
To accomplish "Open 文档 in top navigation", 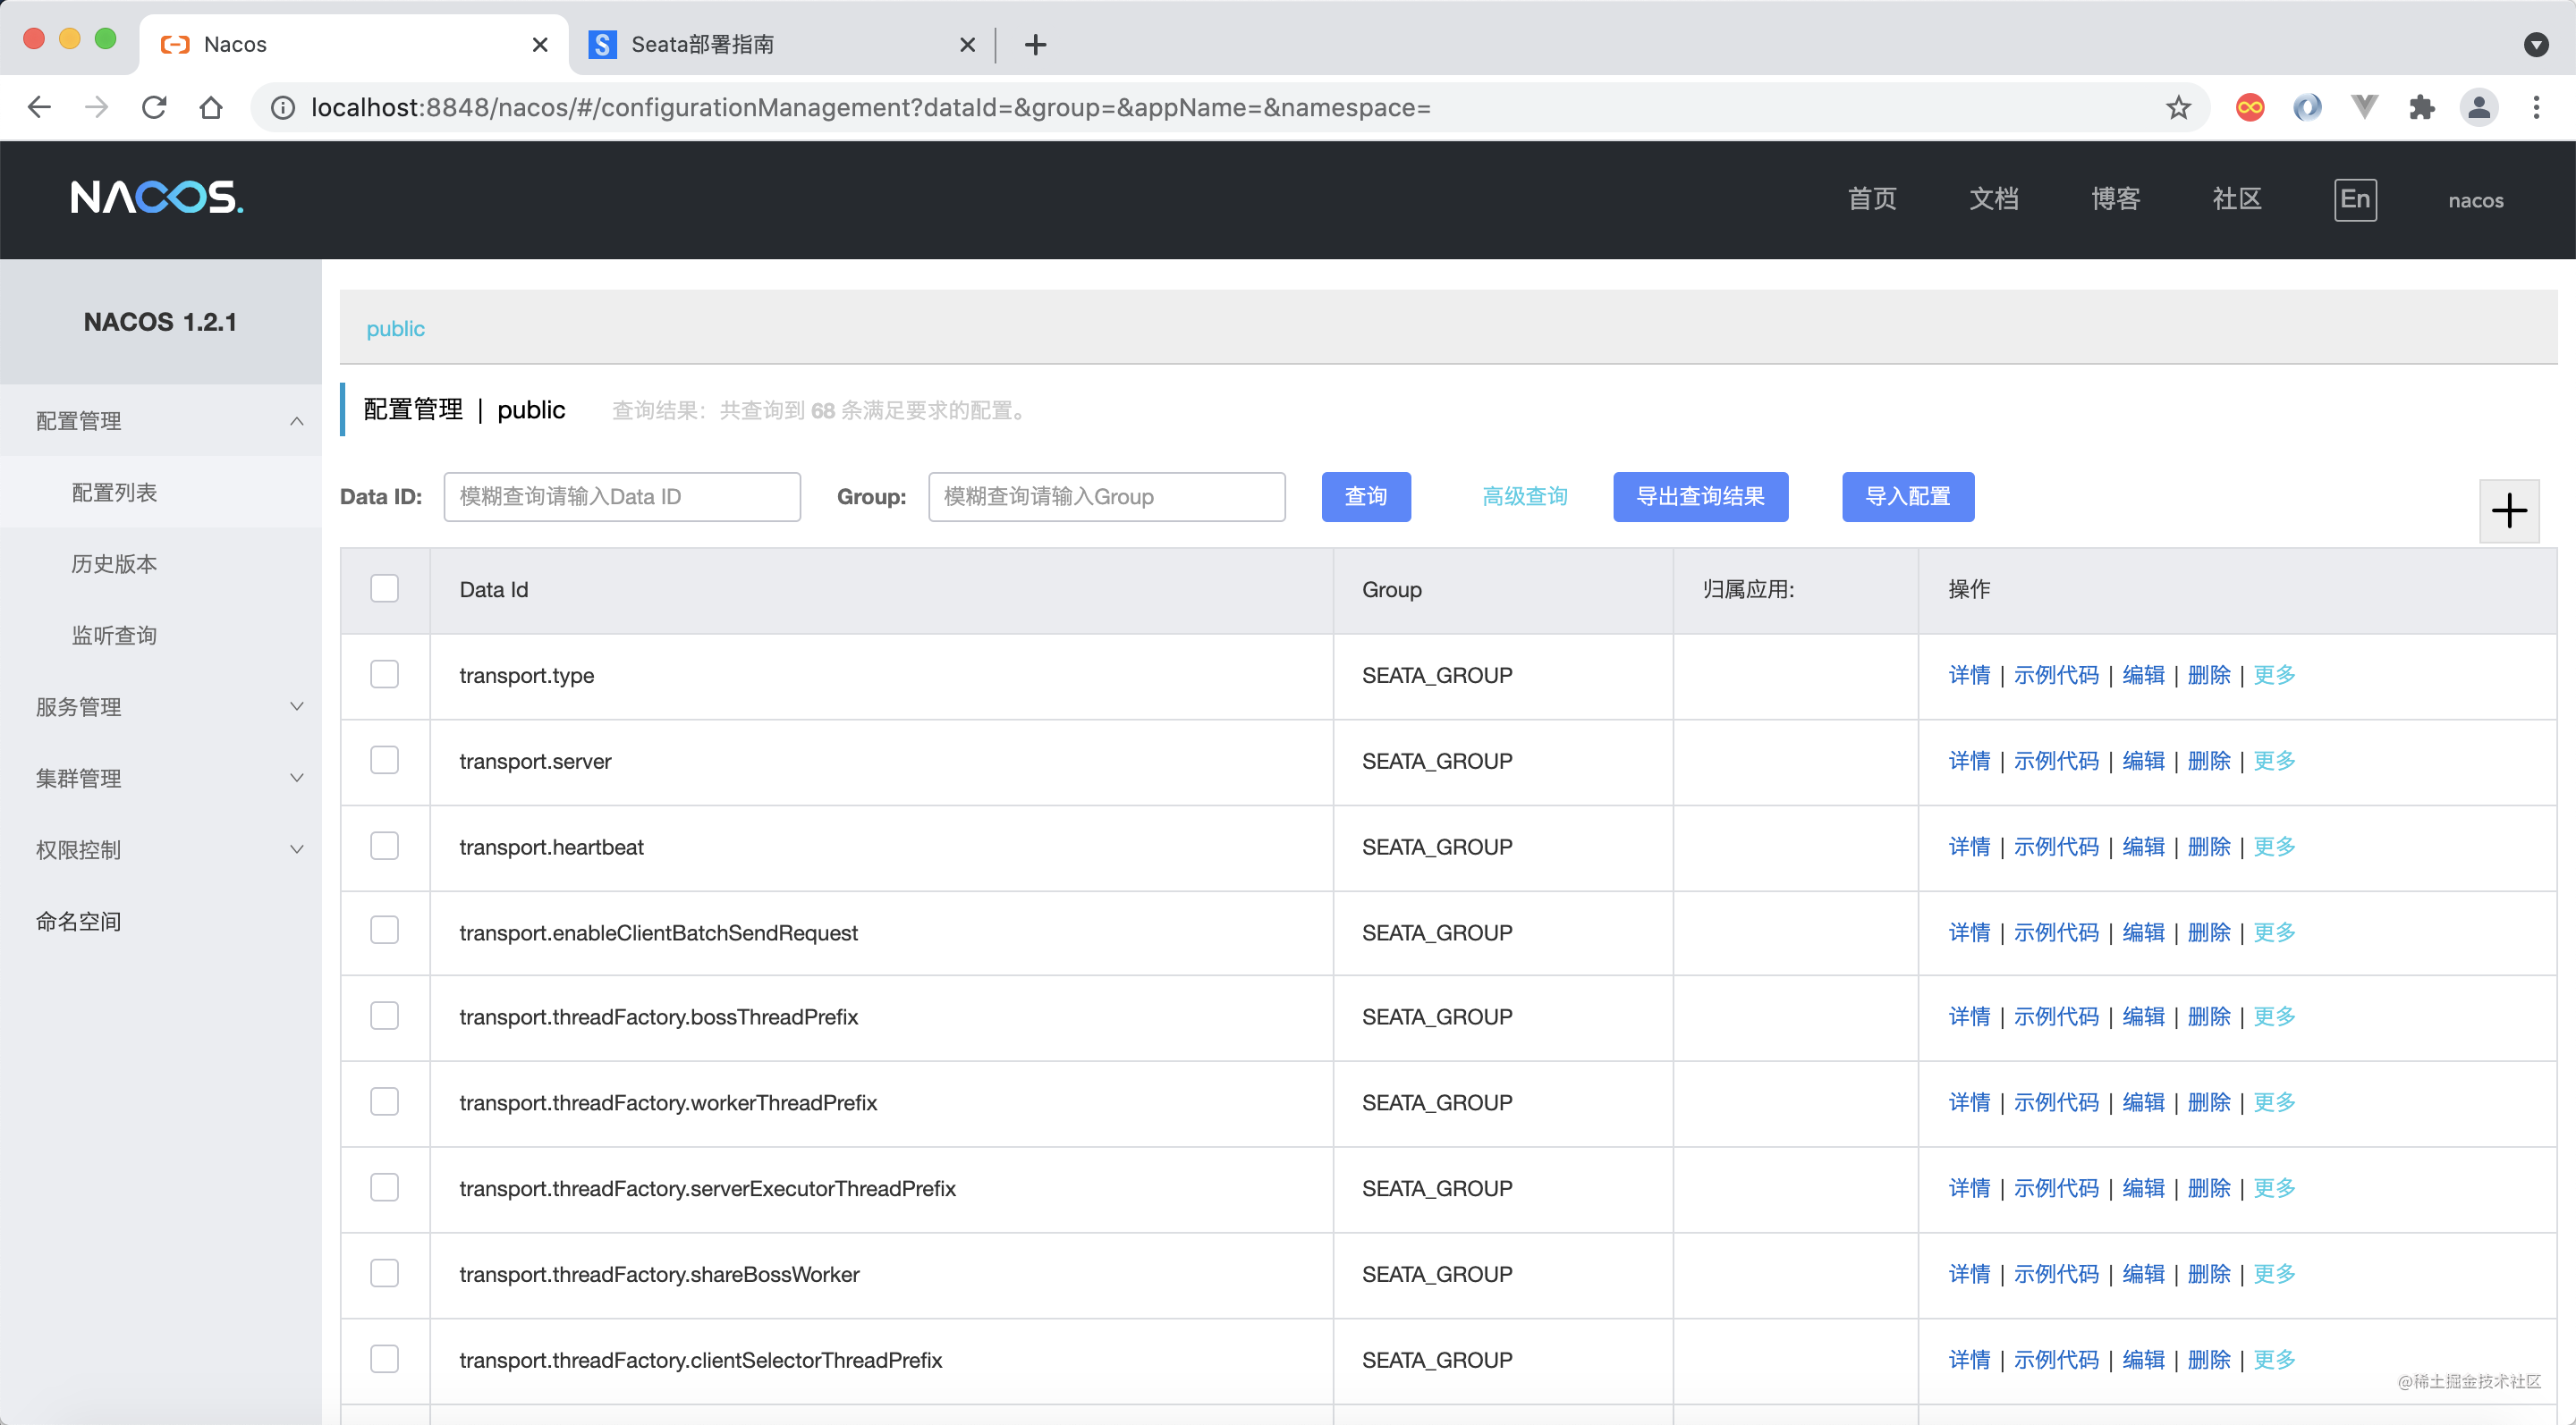I will click(1994, 198).
